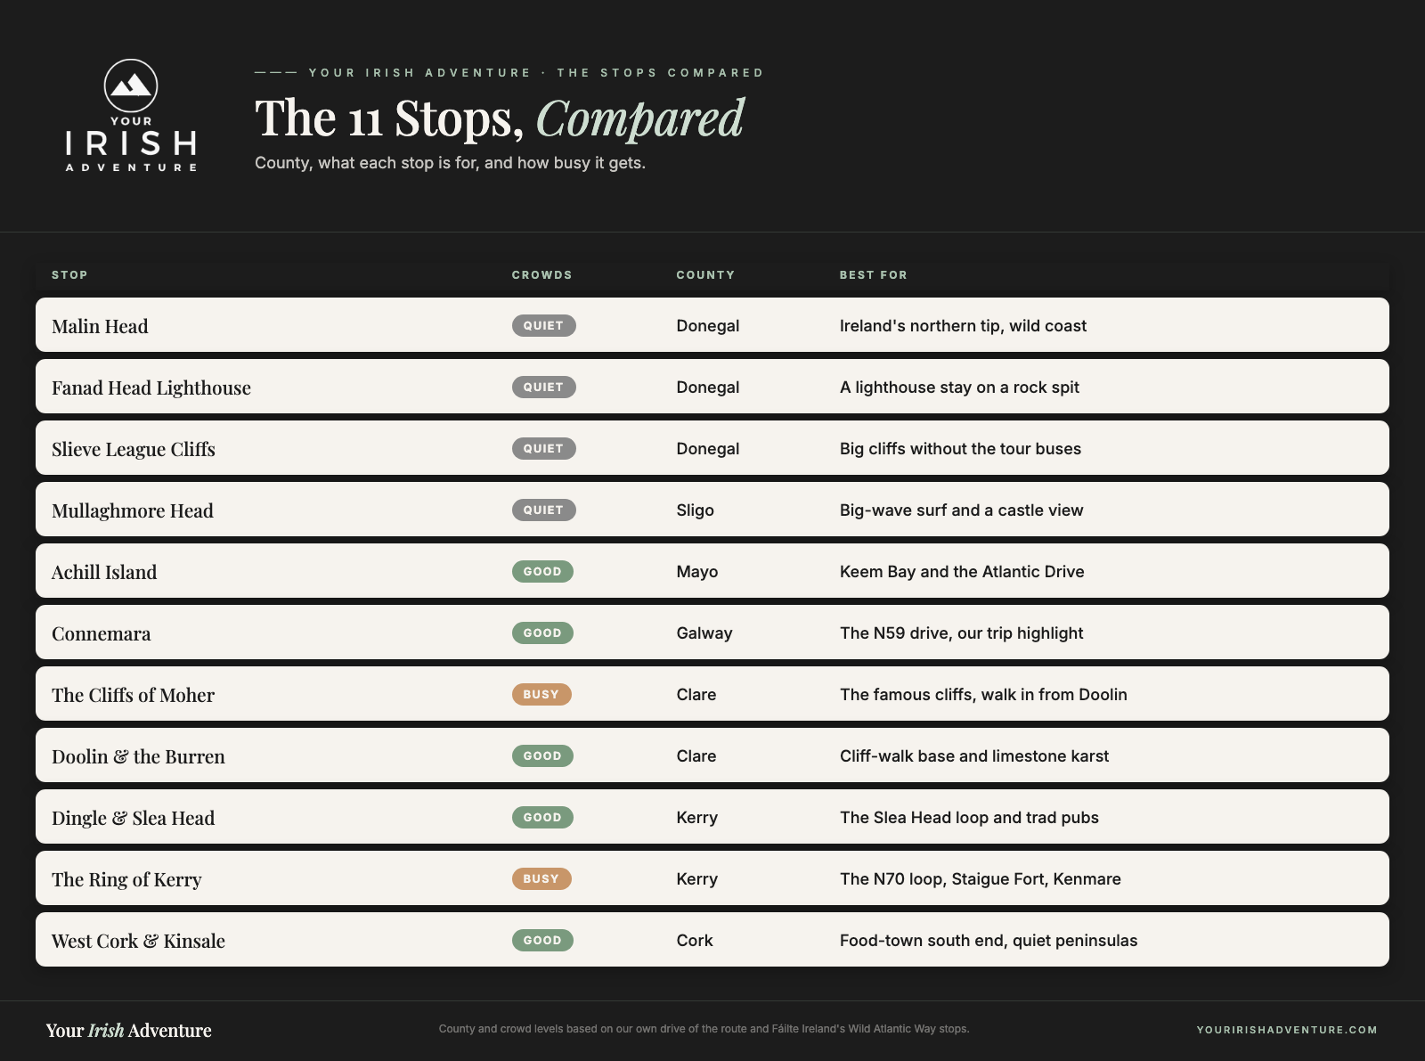Open youririshadventure.com footer link

click(x=1287, y=1030)
